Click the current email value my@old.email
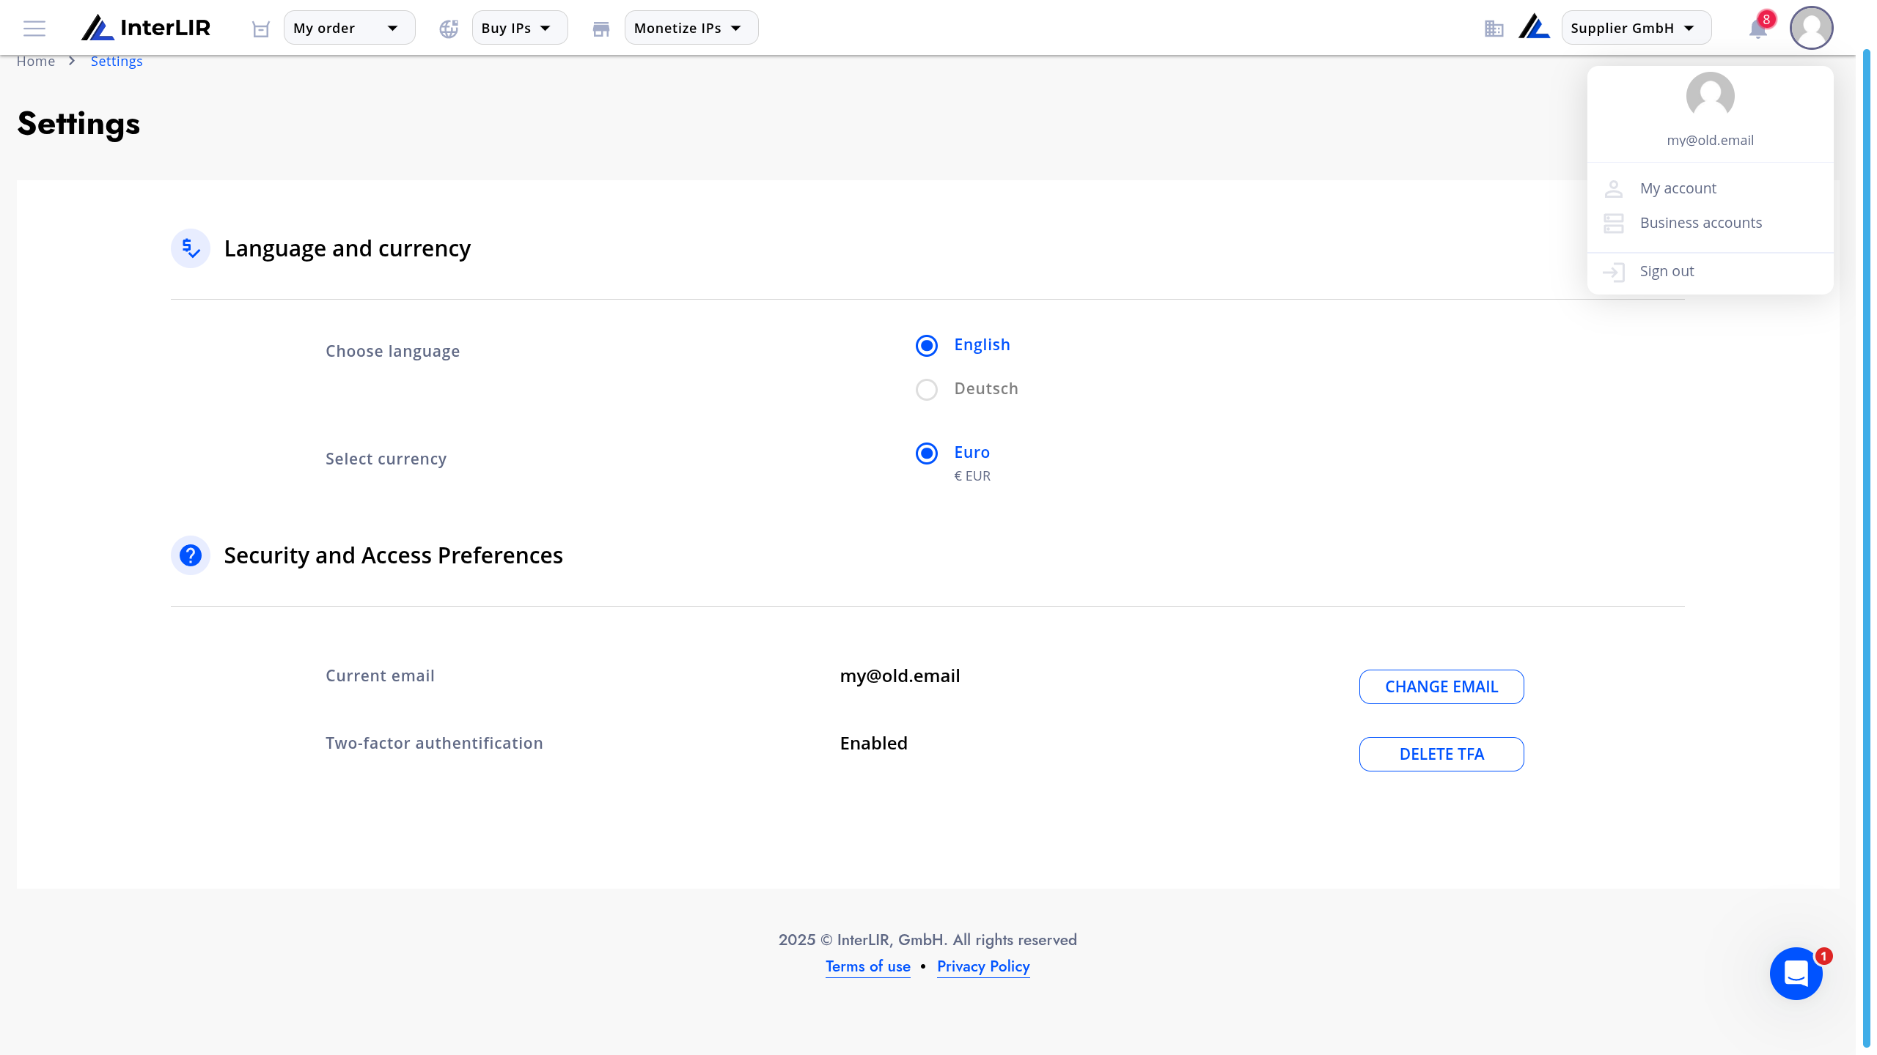Image resolution: width=1877 pixels, height=1055 pixels. pyautogui.click(x=900, y=676)
